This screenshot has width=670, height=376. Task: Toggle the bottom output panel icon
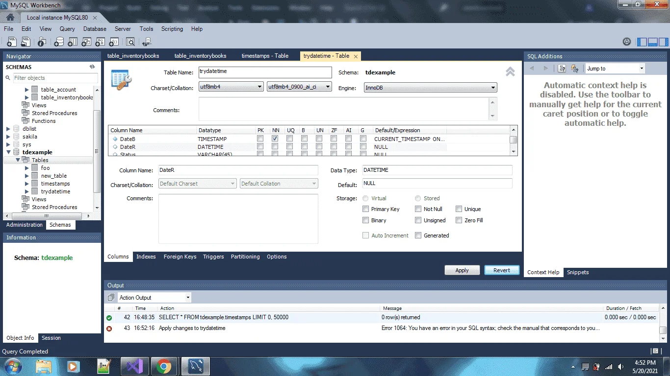coord(652,42)
